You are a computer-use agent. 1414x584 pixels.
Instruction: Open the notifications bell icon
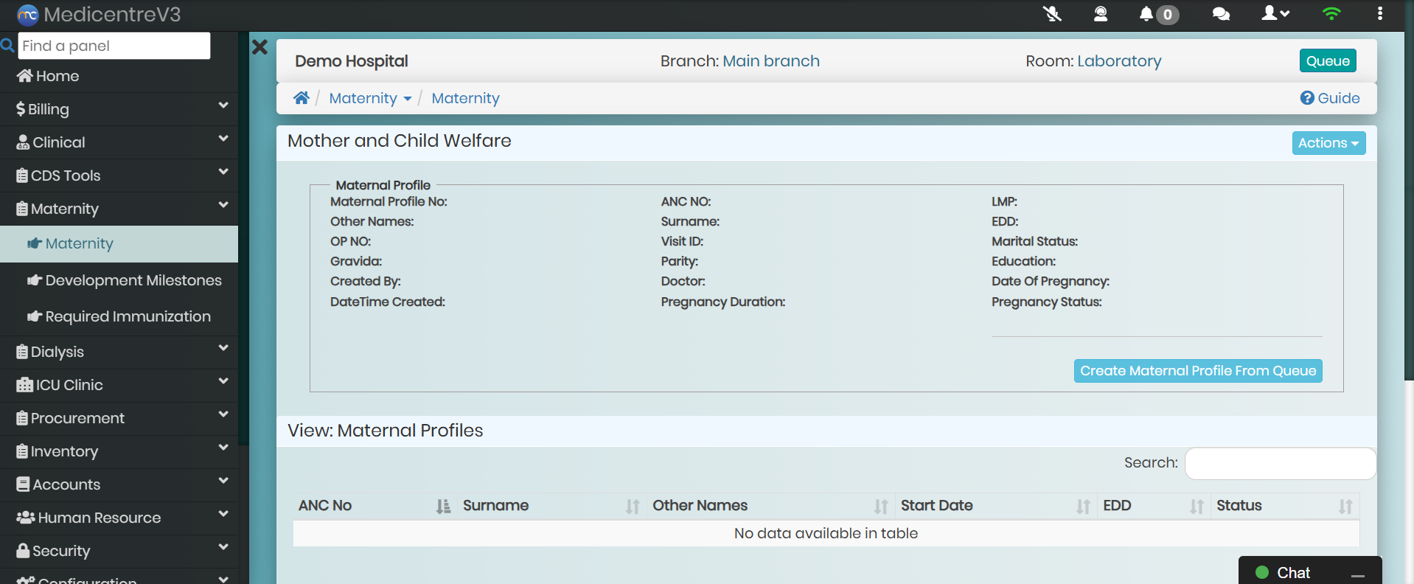(1146, 14)
